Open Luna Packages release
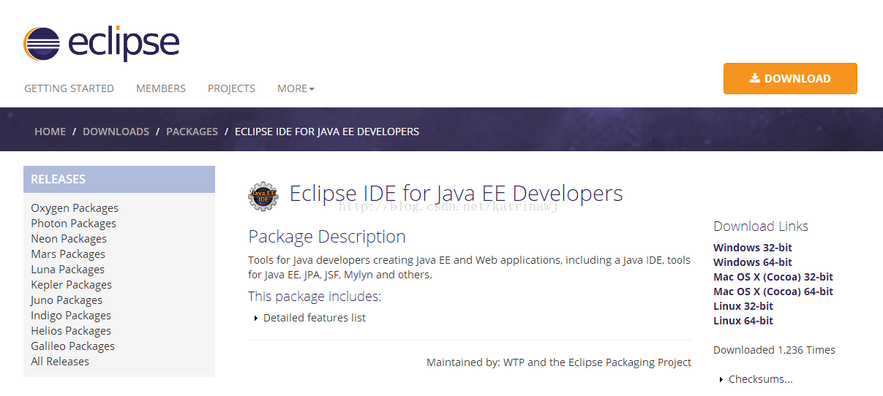 (67, 270)
